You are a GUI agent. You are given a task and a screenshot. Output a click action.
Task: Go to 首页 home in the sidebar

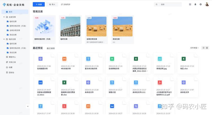tap(15, 12)
